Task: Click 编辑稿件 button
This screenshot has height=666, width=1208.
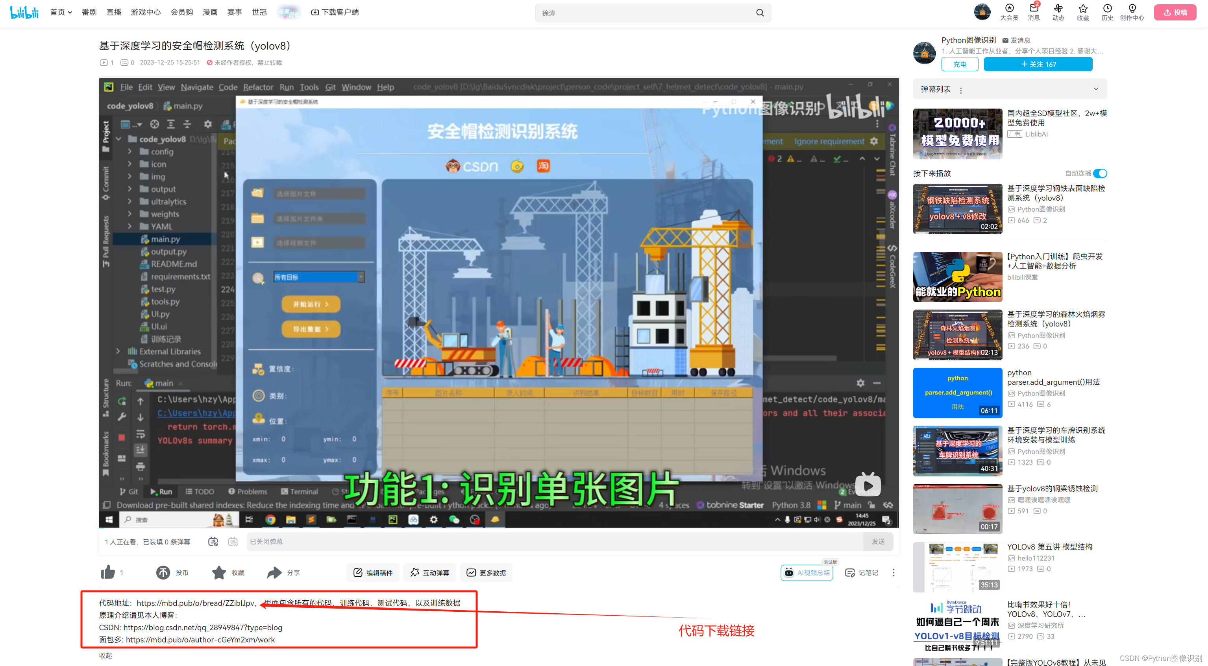Action: coord(373,572)
